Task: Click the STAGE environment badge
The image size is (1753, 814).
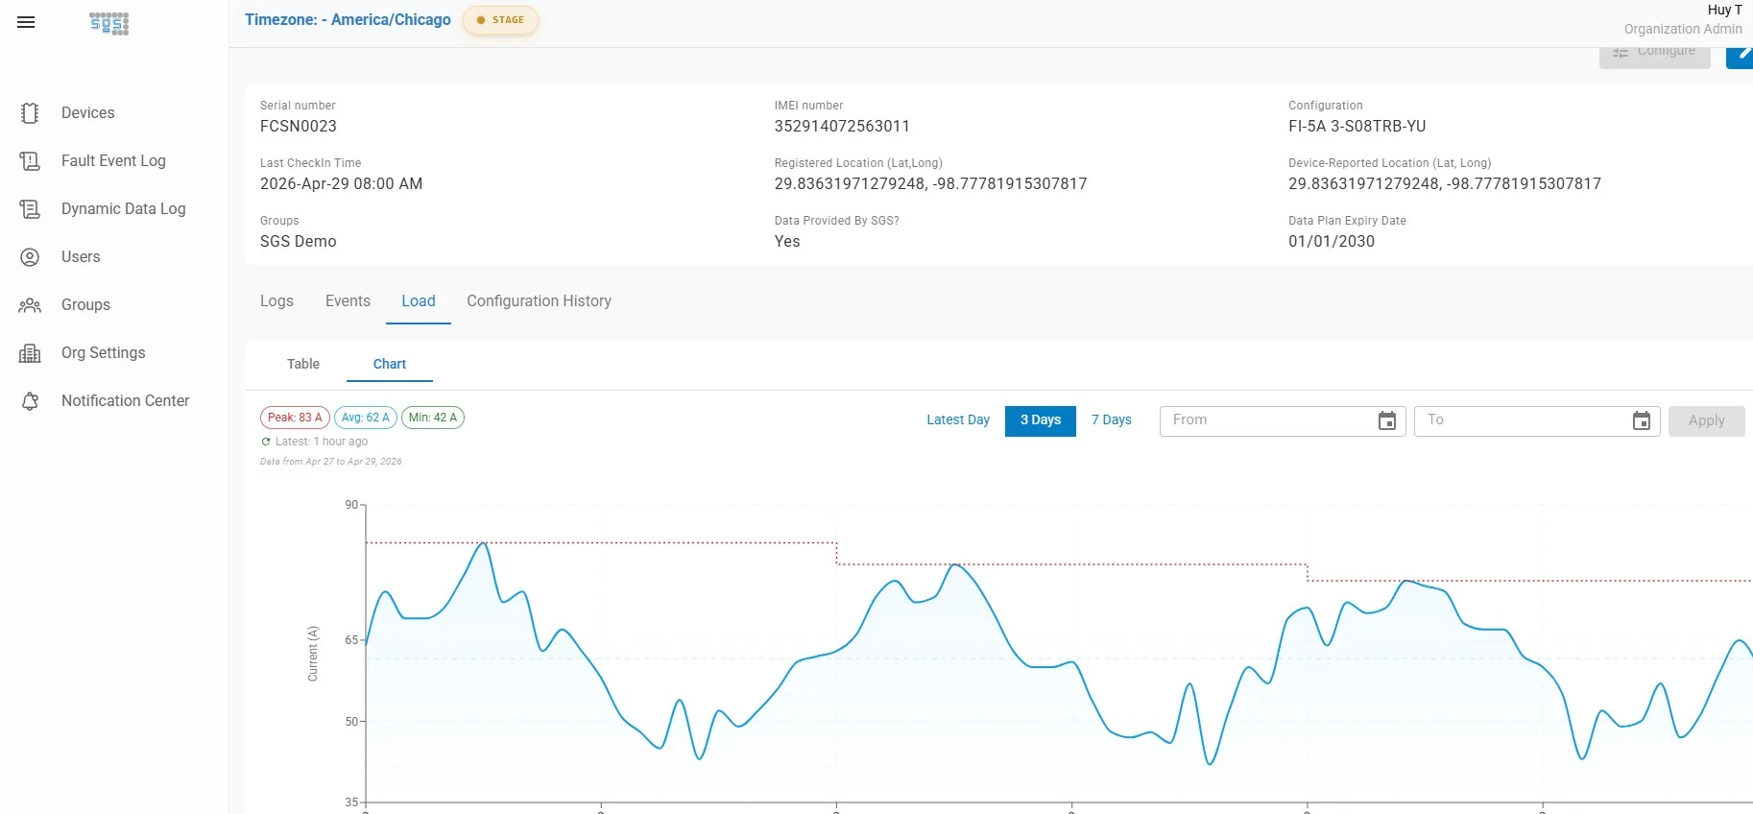Action: 500,20
